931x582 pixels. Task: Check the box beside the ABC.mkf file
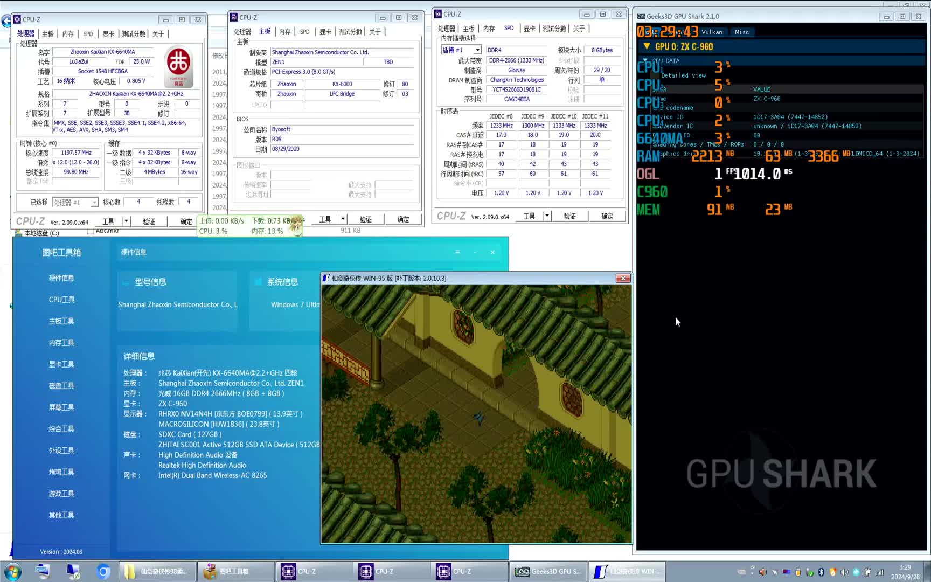coord(91,231)
